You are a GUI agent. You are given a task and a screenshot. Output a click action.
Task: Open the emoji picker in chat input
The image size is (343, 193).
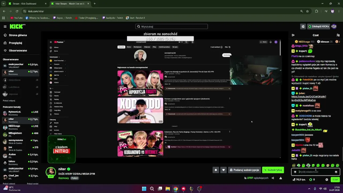(x=336, y=172)
